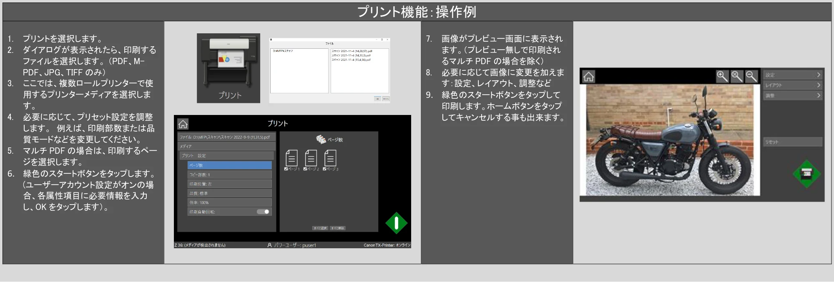Click the ファイル dialog window icon
Viewport: 834px width, 282px height.
(271, 40)
